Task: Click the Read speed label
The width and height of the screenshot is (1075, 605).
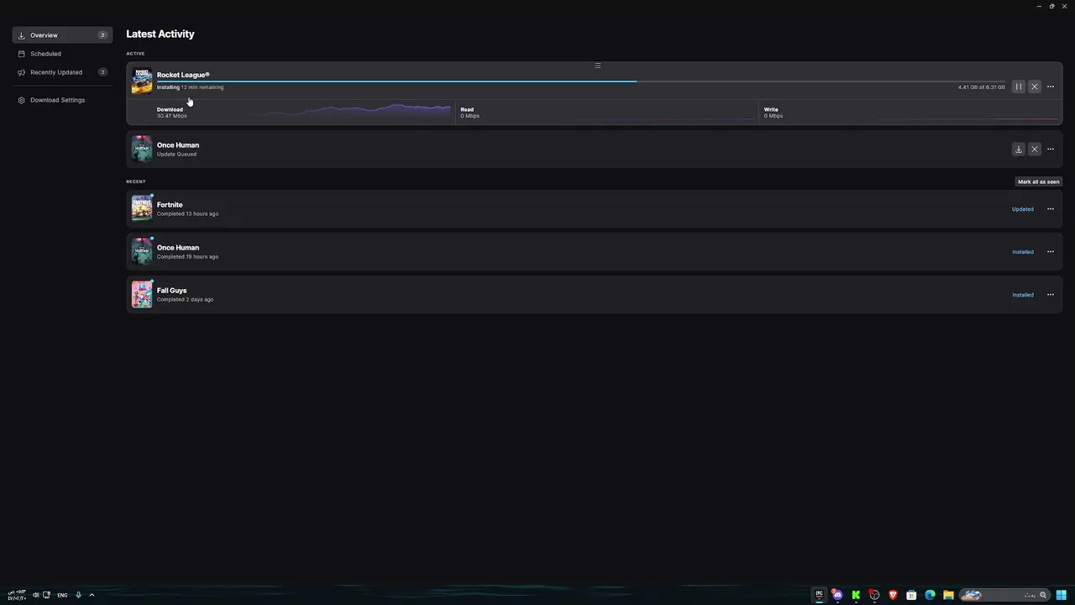Action: [467, 109]
